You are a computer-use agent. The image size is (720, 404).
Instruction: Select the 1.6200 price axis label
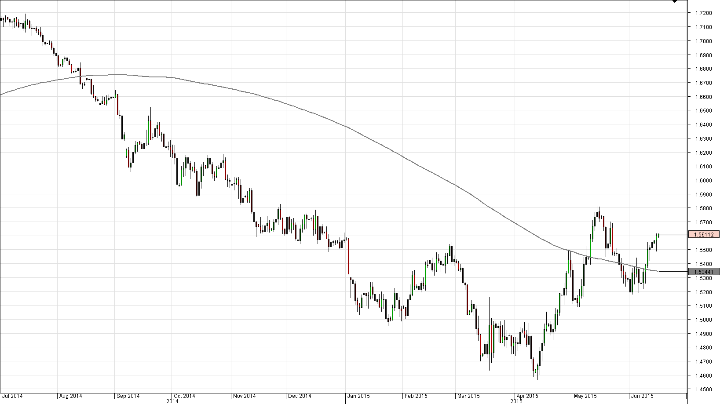point(703,153)
